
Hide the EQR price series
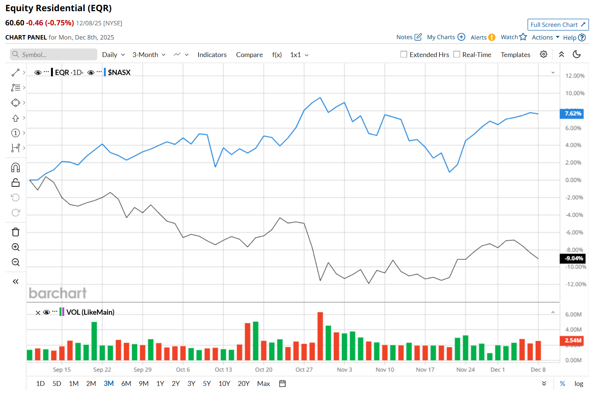(38, 72)
